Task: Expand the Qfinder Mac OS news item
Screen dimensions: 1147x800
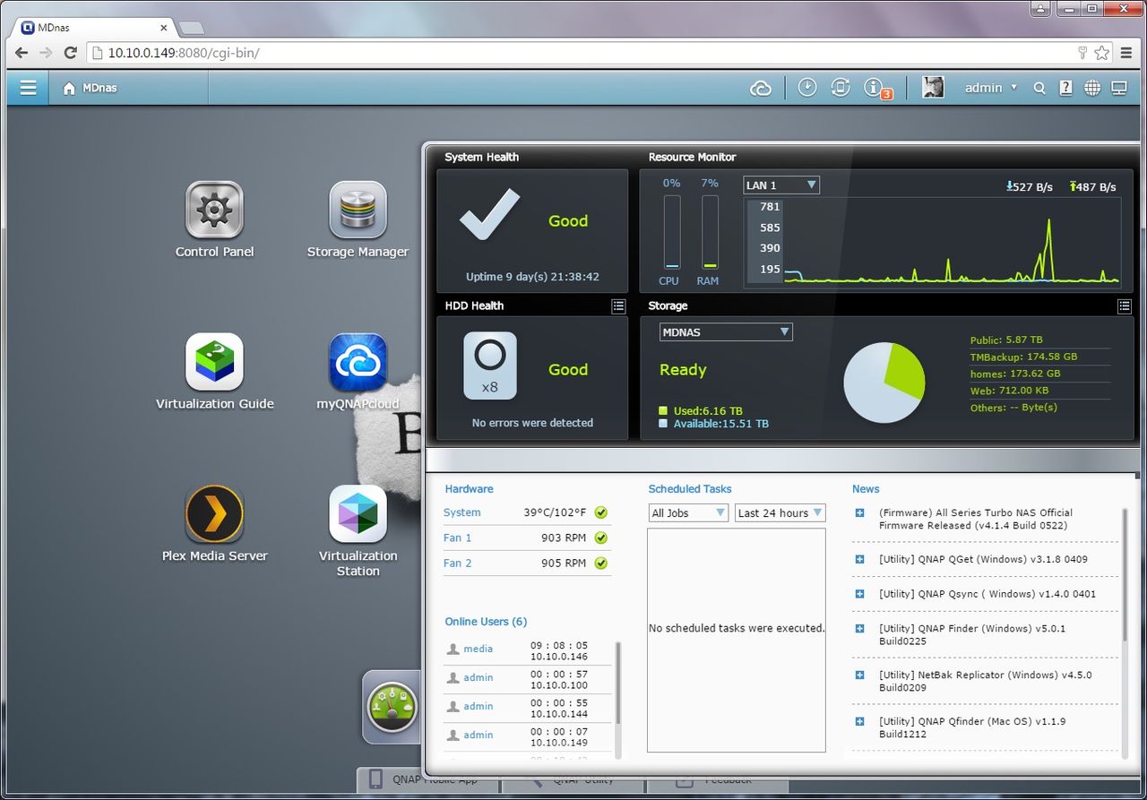Action: [859, 721]
